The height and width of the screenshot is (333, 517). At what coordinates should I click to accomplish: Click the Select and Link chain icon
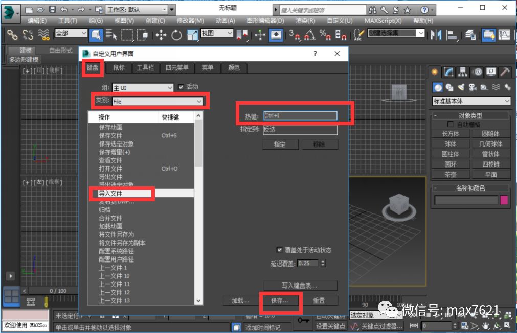pyautogui.click(x=12, y=35)
